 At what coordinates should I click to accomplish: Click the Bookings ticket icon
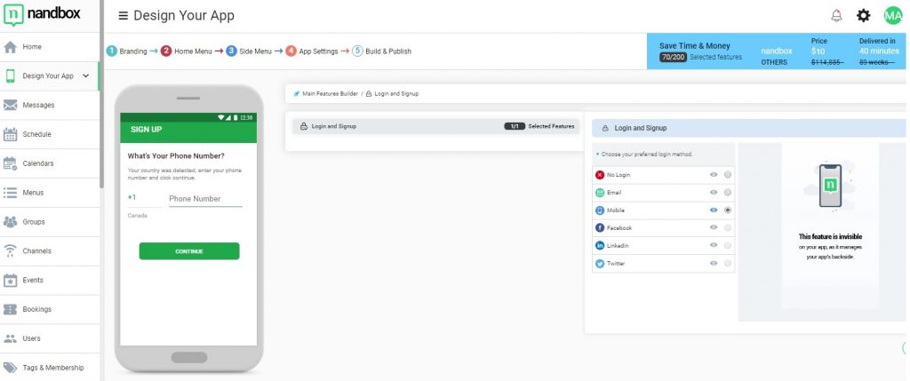10,309
